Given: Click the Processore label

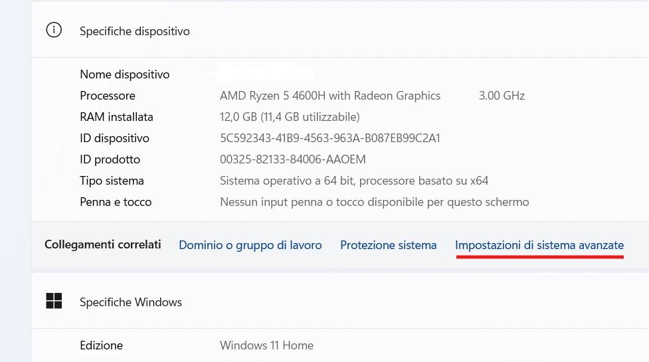Looking at the screenshot, I should tap(107, 96).
